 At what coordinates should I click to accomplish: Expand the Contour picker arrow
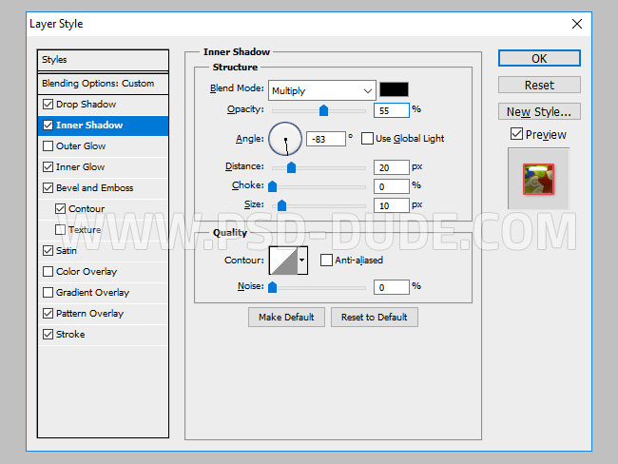click(x=303, y=260)
